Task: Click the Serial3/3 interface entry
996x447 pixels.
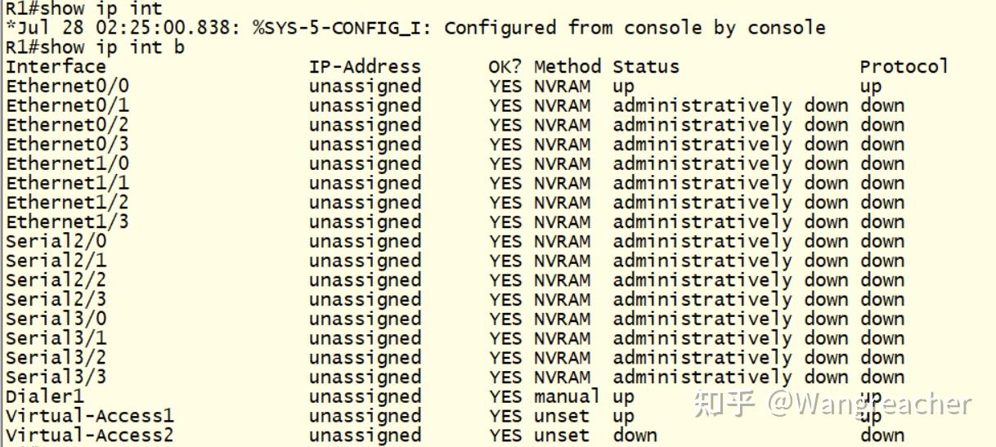Action: tap(56, 378)
